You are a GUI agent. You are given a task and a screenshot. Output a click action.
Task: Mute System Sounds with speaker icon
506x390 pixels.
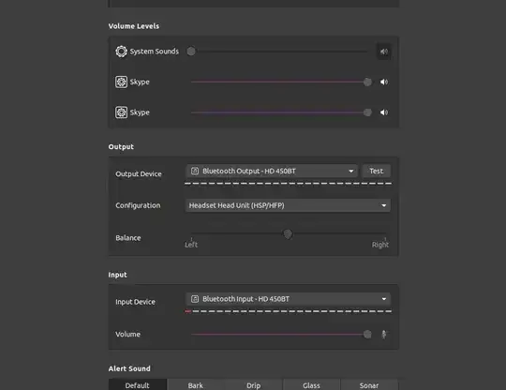tap(383, 52)
